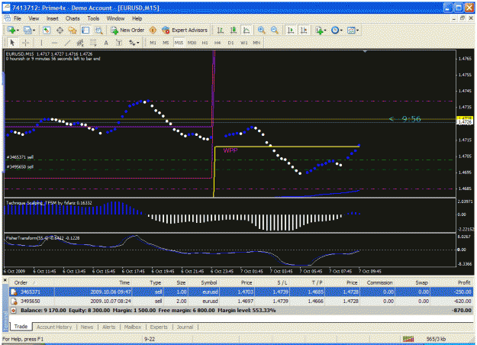Viewport: 477px width, 345px height.
Task: Open the Window menu
Action: coord(115,18)
